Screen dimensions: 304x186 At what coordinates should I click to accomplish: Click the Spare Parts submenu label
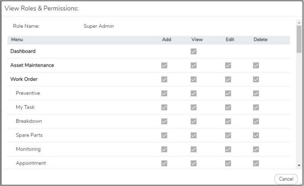coord(29,135)
